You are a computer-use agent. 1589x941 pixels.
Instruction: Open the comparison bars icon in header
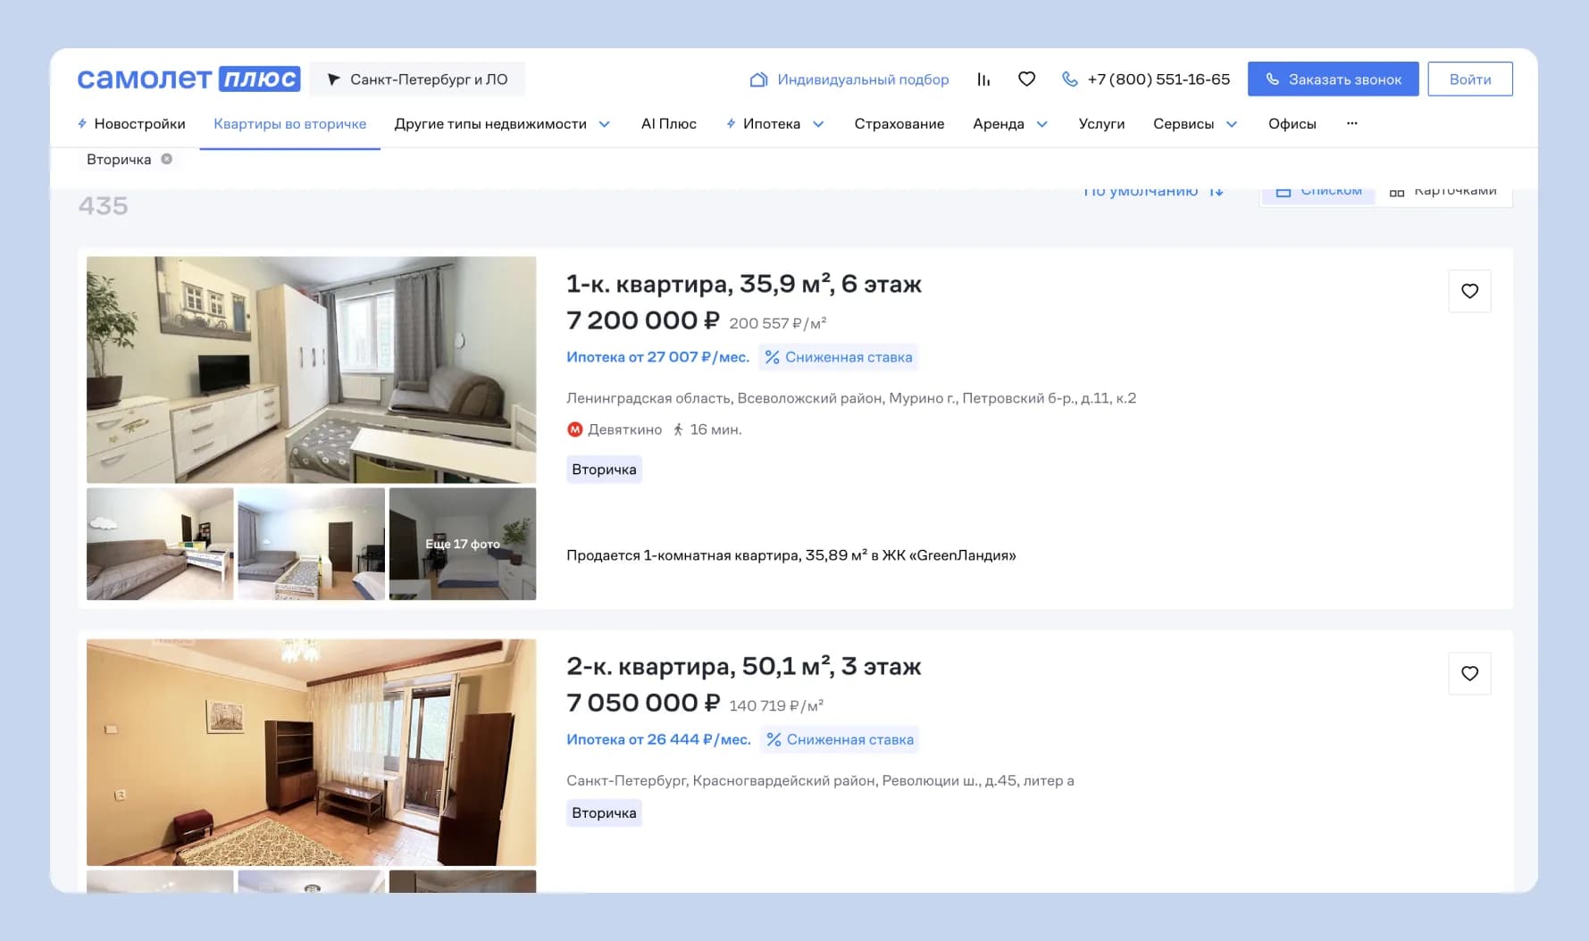(x=983, y=79)
